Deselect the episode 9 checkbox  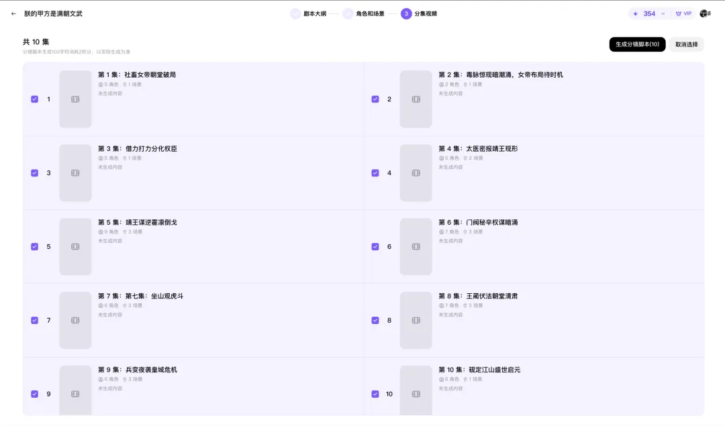click(34, 394)
